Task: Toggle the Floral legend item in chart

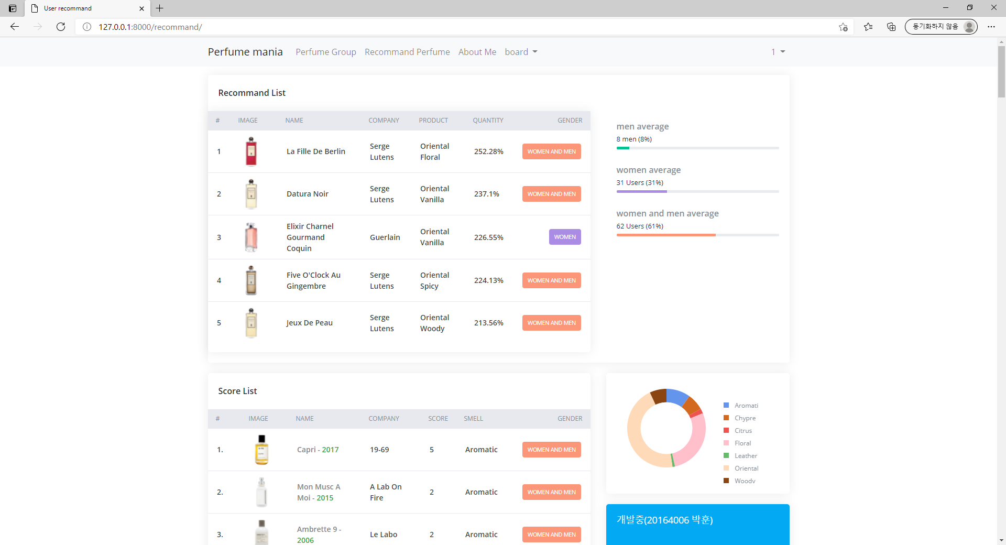Action: click(742, 443)
